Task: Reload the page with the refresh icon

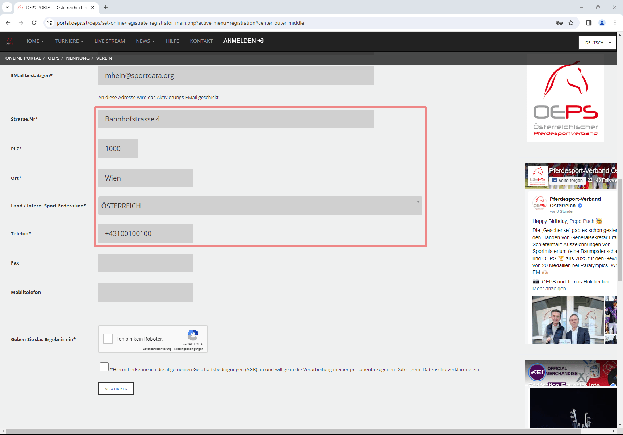Action: click(34, 23)
